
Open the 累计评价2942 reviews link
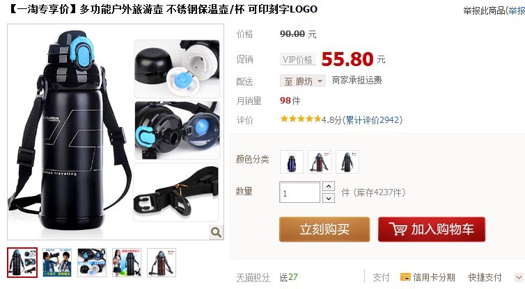coord(372,120)
